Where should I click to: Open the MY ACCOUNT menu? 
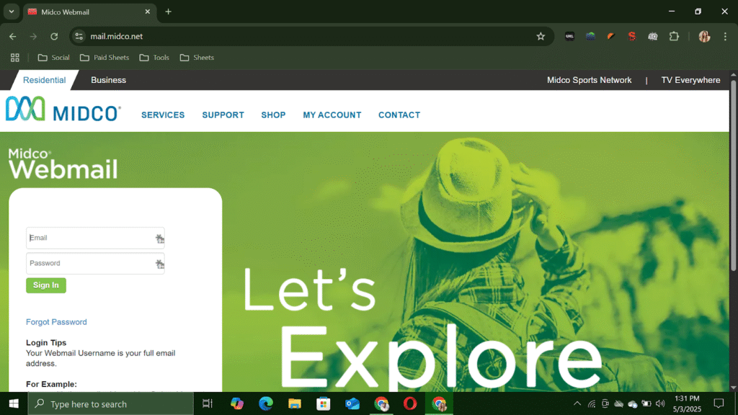pos(332,115)
